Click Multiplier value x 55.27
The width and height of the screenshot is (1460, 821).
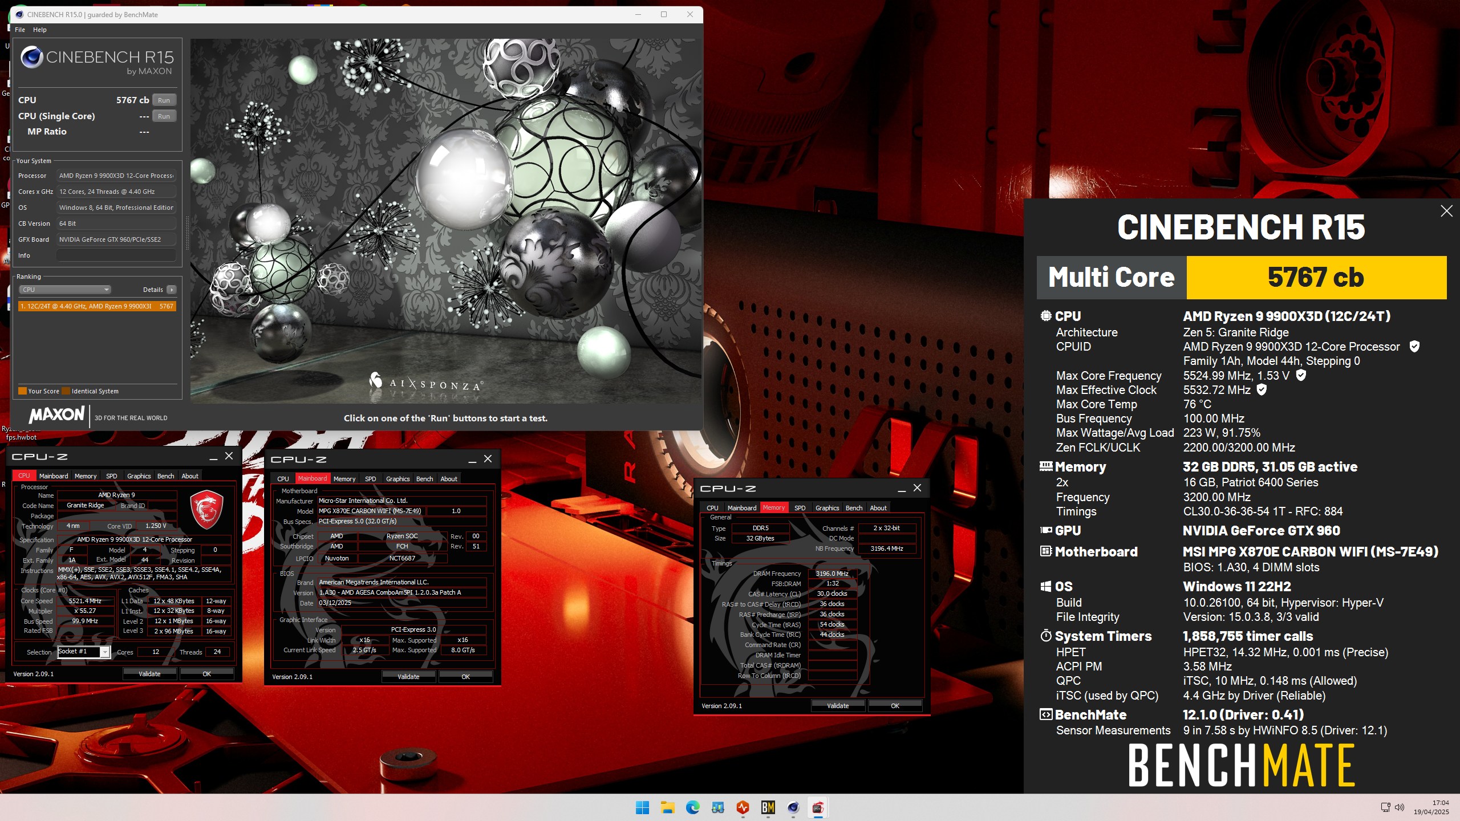(x=85, y=611)
